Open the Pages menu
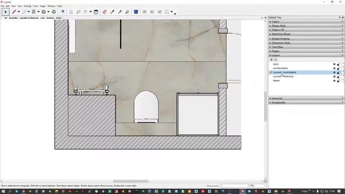 pyautogui.click(x=43, y=6)
